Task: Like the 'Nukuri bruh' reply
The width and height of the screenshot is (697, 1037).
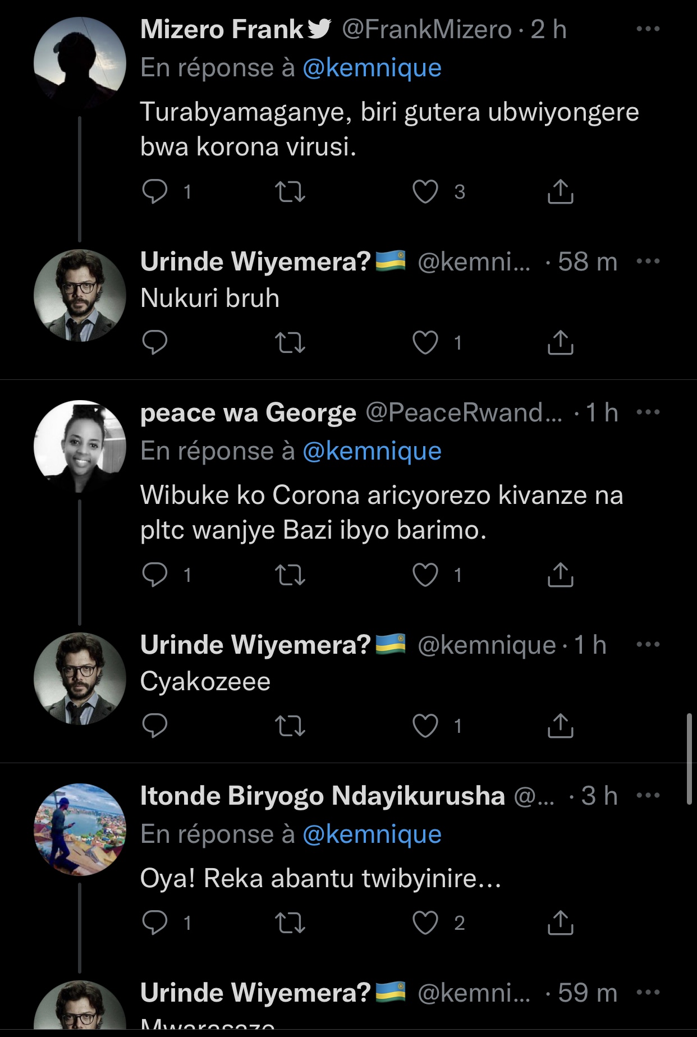Action: click(x=425, y=342)
